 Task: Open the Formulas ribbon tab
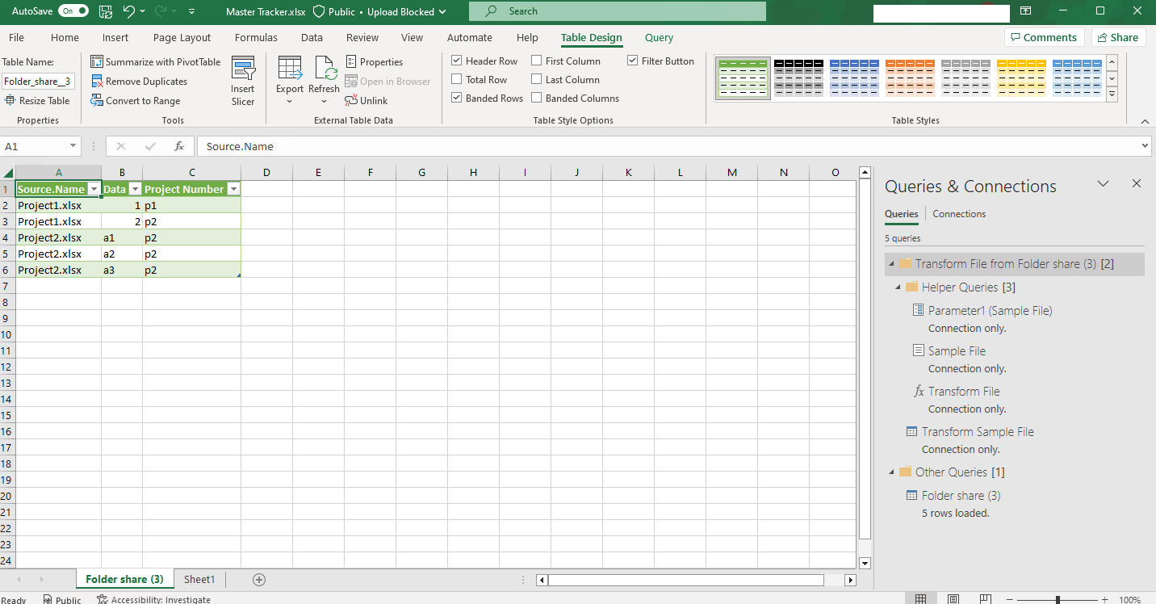256,37
